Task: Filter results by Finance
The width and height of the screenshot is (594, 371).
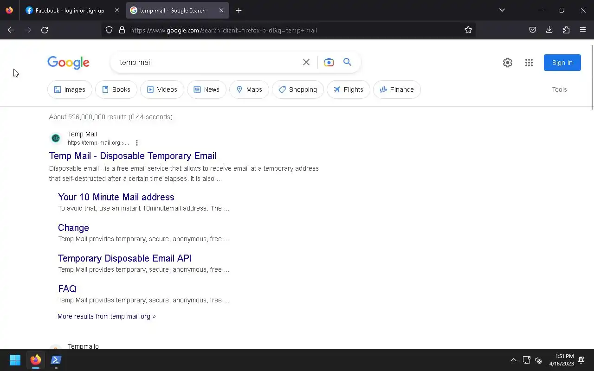Action: click(x=397, y=90)
